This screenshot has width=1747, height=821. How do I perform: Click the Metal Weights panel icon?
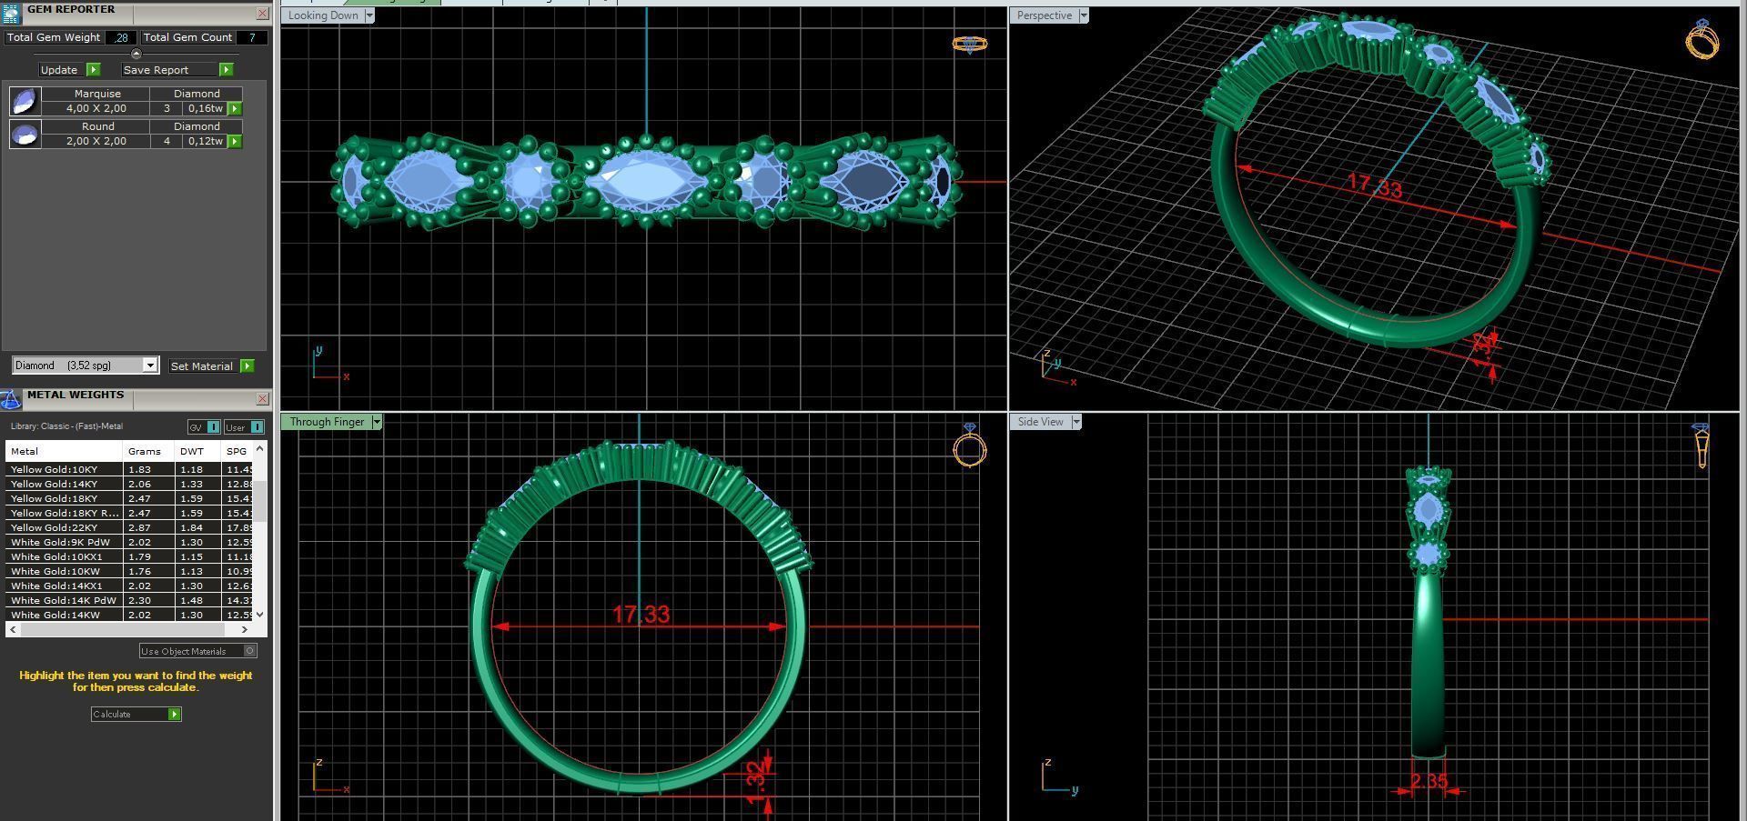click(x=10, y=399)
